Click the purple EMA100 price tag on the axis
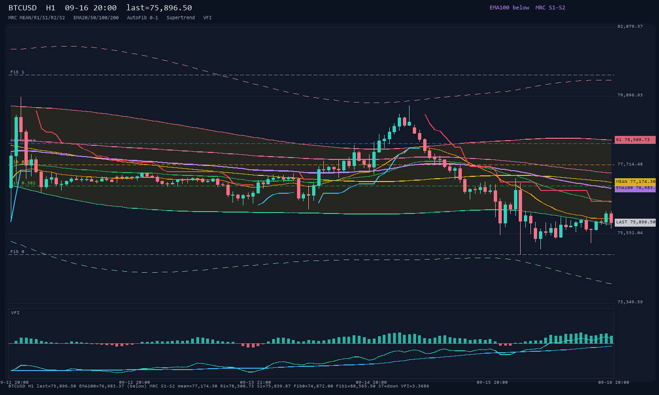Image resolution: width=659 pixels, height=395 pixels. coord(635,188)
